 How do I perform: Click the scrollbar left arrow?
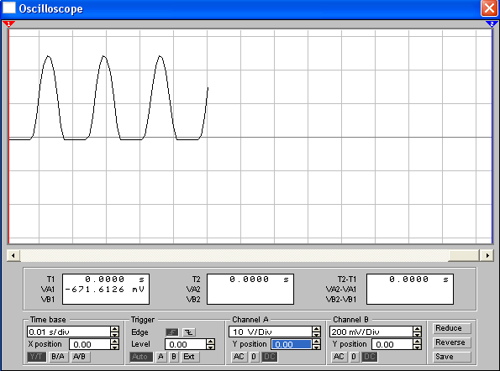[13, 255]
